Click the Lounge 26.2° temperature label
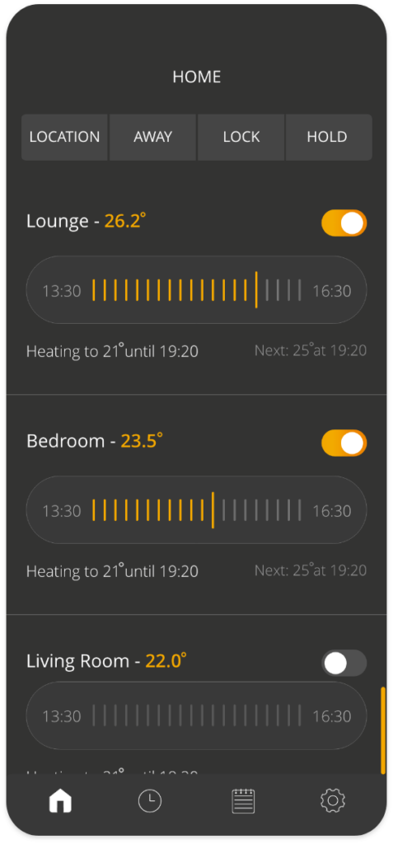This screenshot has height=844, width=393. (x=125, y=221)
